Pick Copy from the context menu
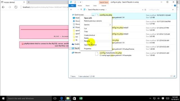The width and height of the screenshot is (180, 101). click(86, 31)
